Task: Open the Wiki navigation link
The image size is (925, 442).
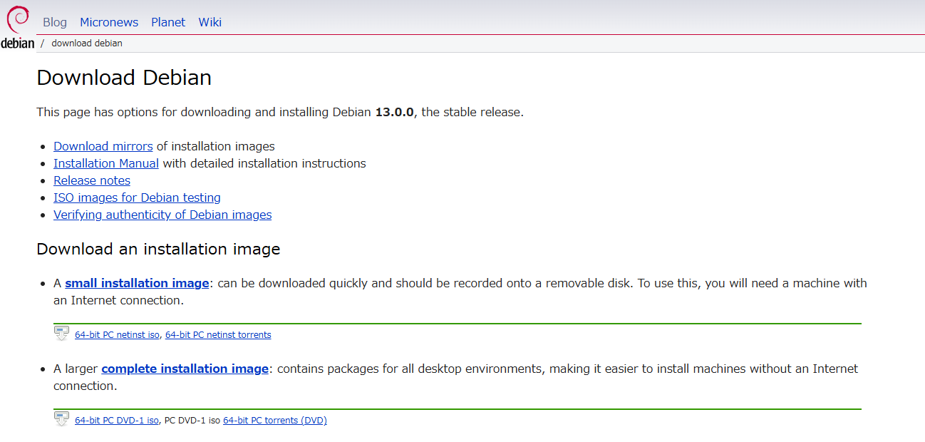Action: (x=210, y=22)
